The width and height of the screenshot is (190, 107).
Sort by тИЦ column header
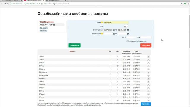[118, 51]
